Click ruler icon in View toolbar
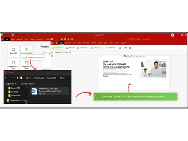Image resolution: width=188 pixels, height=141 pixels. [x=126, y=48]
